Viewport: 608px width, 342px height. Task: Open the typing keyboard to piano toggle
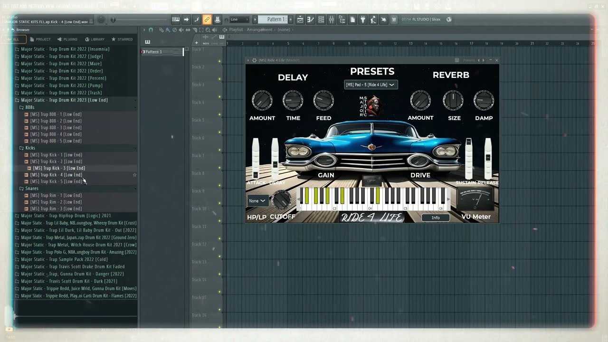176,19
